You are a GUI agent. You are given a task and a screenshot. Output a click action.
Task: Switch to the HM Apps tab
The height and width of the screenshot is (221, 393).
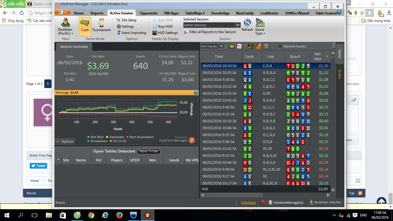(171, 13)
